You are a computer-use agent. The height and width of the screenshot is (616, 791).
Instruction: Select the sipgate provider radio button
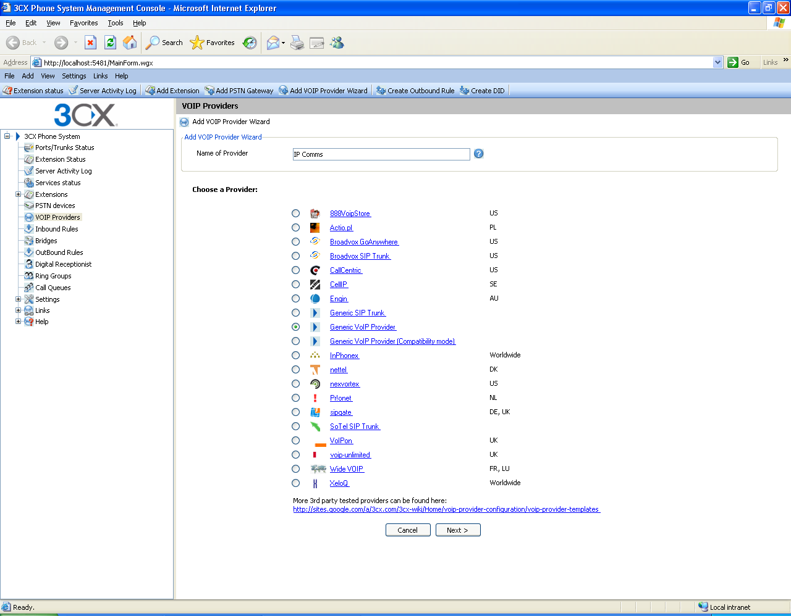point(296,412)
